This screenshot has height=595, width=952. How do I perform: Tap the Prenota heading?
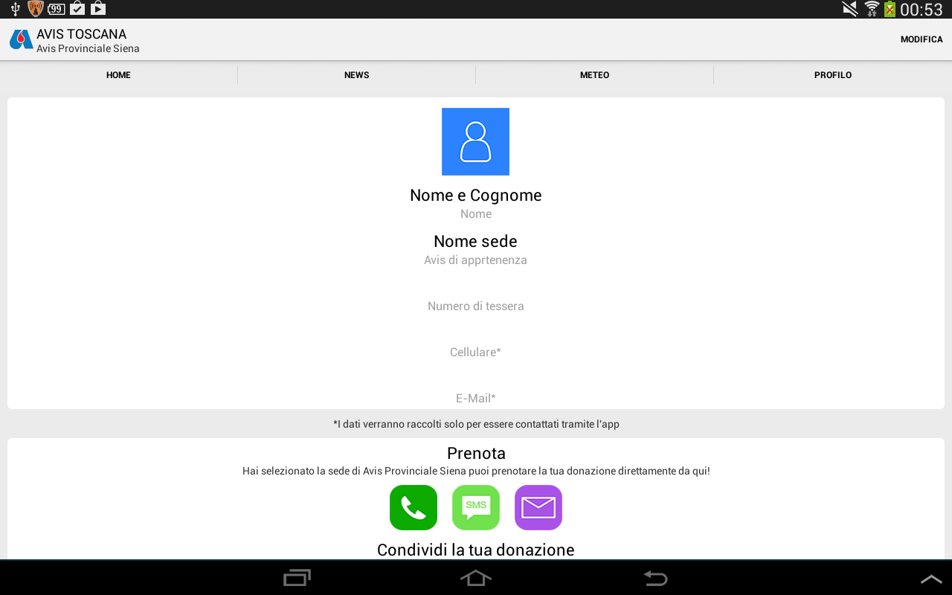476,454
